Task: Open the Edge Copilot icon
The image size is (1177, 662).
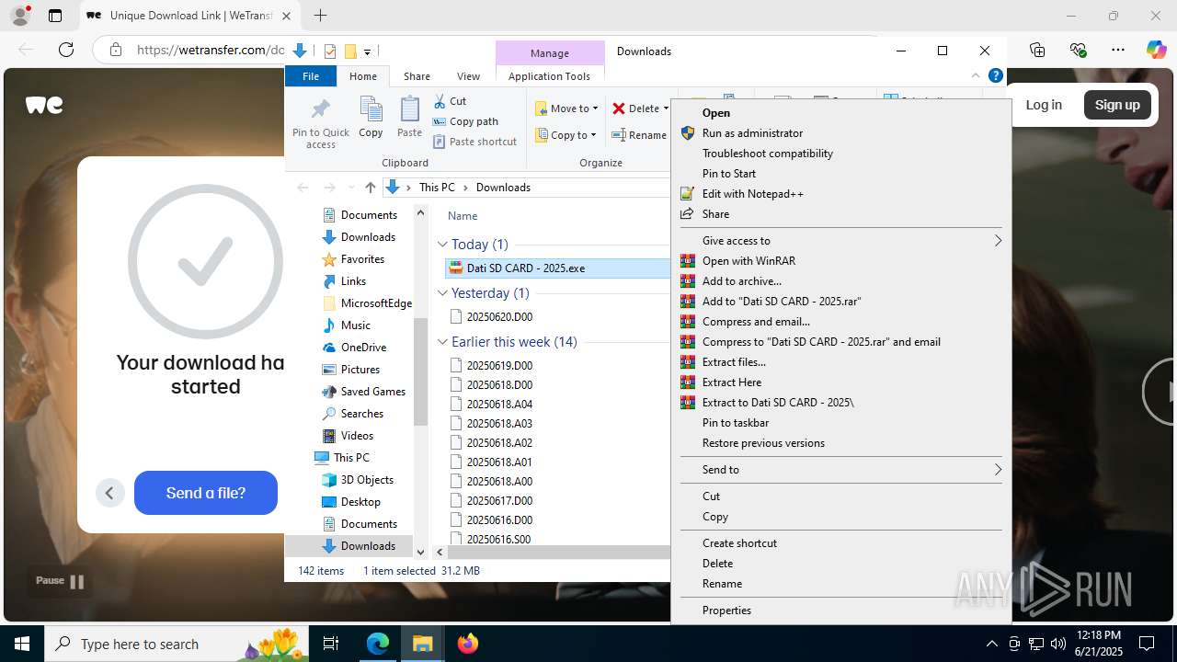Action: [1156, 50]
